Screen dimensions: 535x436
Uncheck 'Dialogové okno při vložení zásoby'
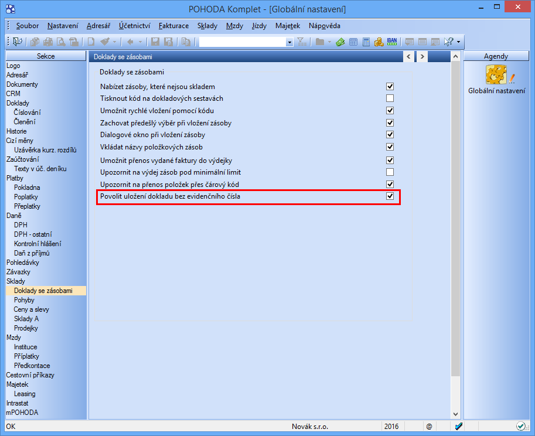point(390,135)
